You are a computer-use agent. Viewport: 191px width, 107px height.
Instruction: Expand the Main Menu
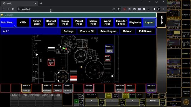[x=8, y=23]
